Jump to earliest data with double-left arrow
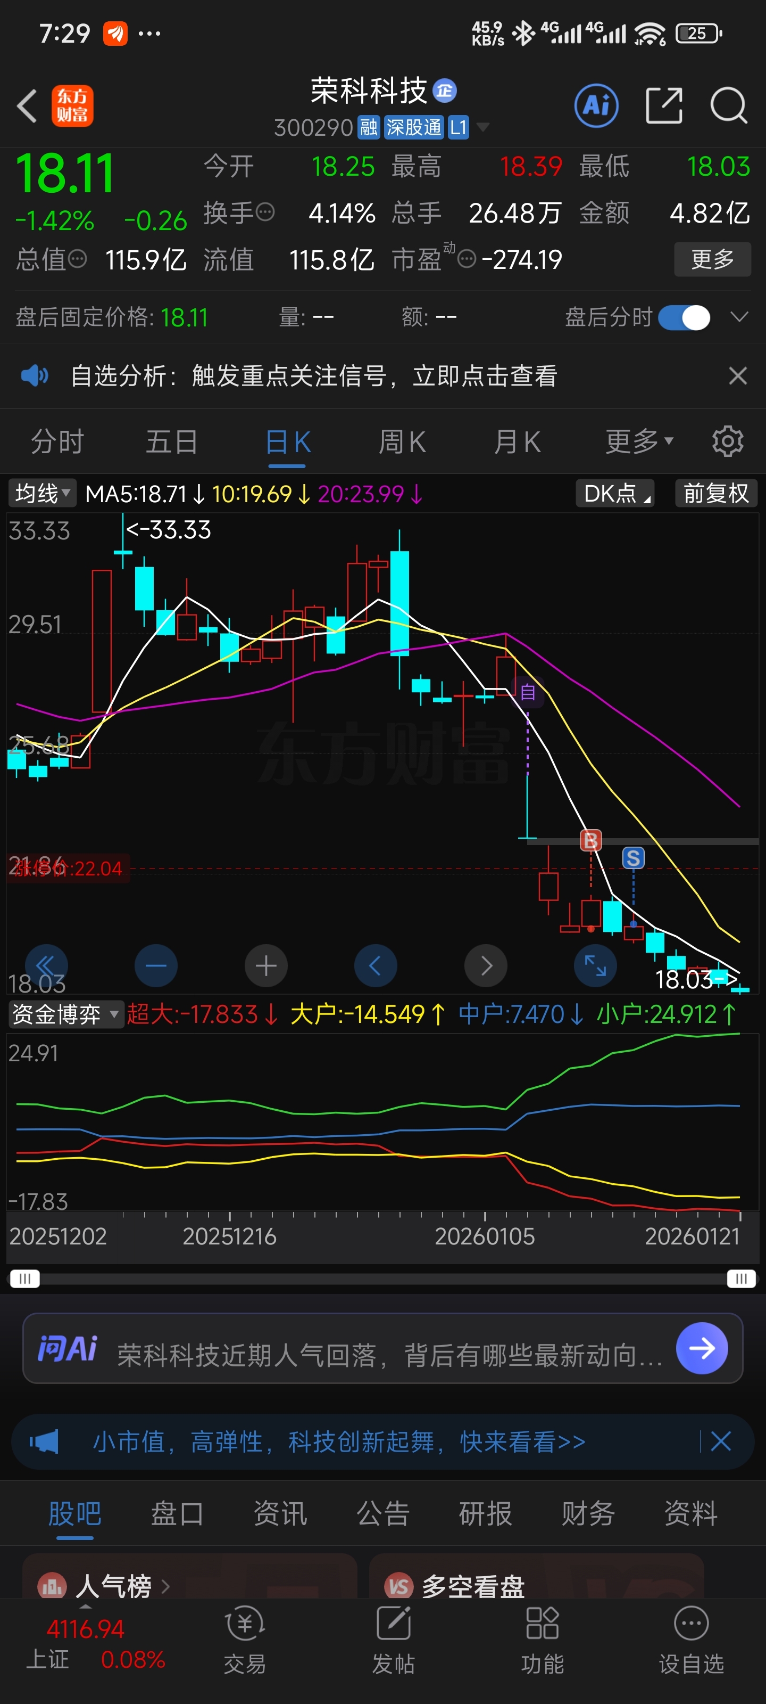The height and width of the screenshot is (1704, 766). click(46, 966)
